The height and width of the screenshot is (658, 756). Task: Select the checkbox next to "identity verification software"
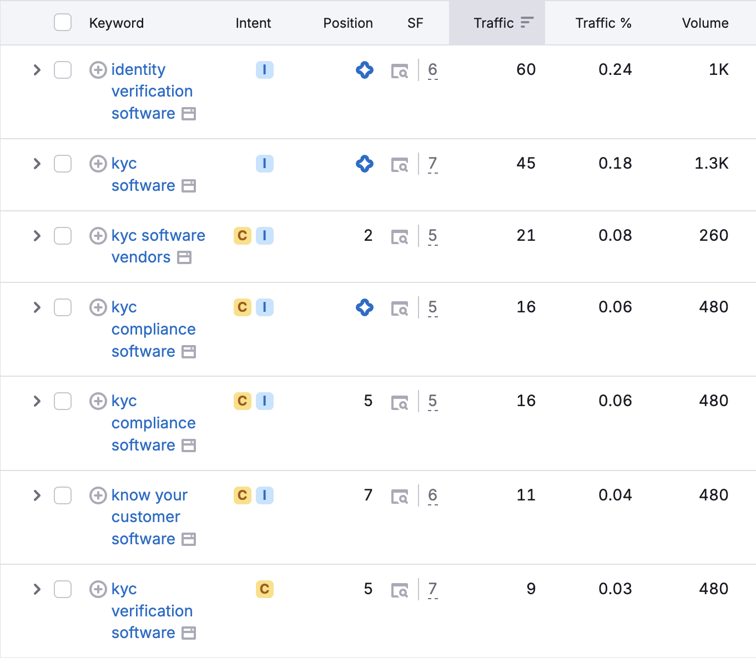coord(63,70)
